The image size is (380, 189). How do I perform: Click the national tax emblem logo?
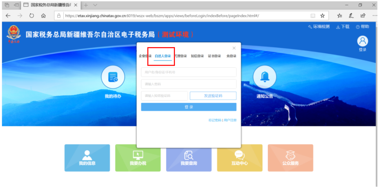(14, 34)
